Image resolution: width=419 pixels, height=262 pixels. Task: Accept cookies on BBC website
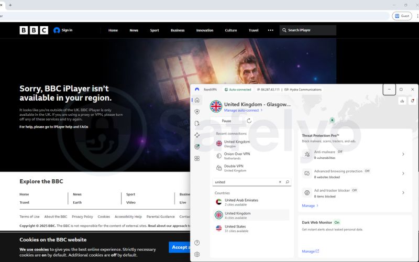(x=180, y=247)
